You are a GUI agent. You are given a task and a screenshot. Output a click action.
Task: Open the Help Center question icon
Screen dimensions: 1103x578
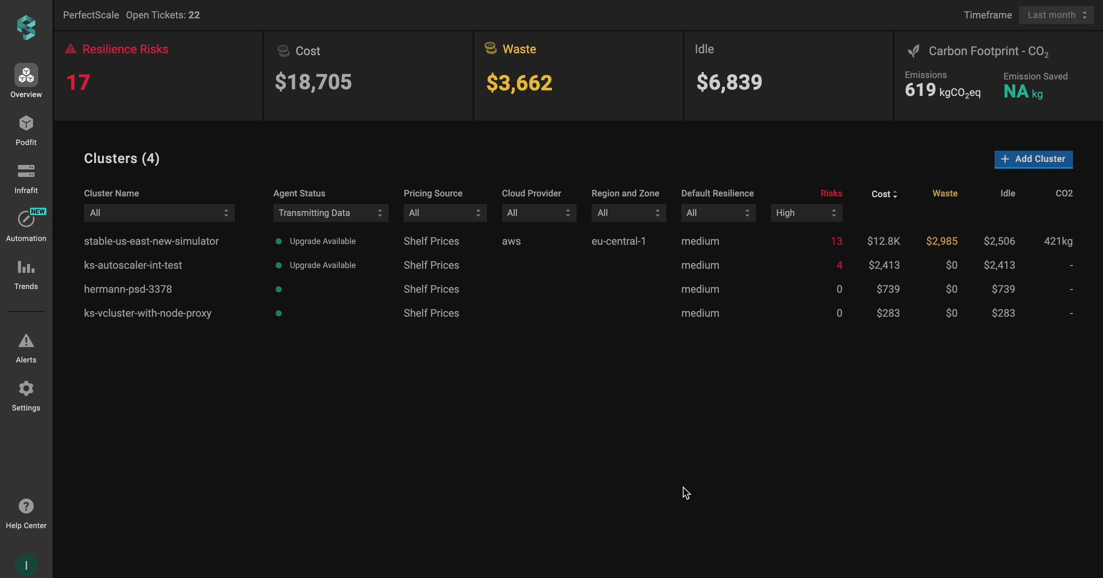click(x=26, y=506)
